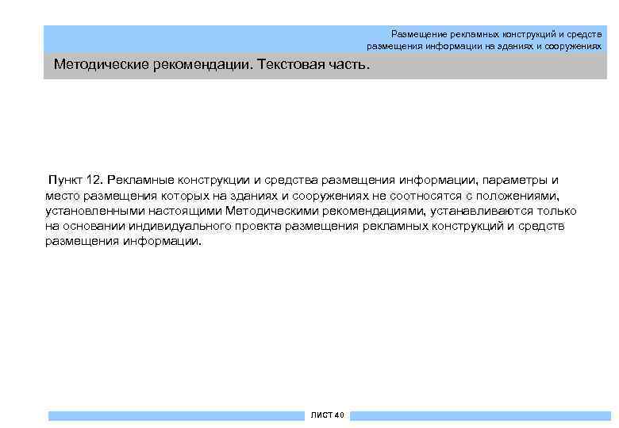
Task: Click the last line 'размещения информации.'
Action: click(123, 241)
